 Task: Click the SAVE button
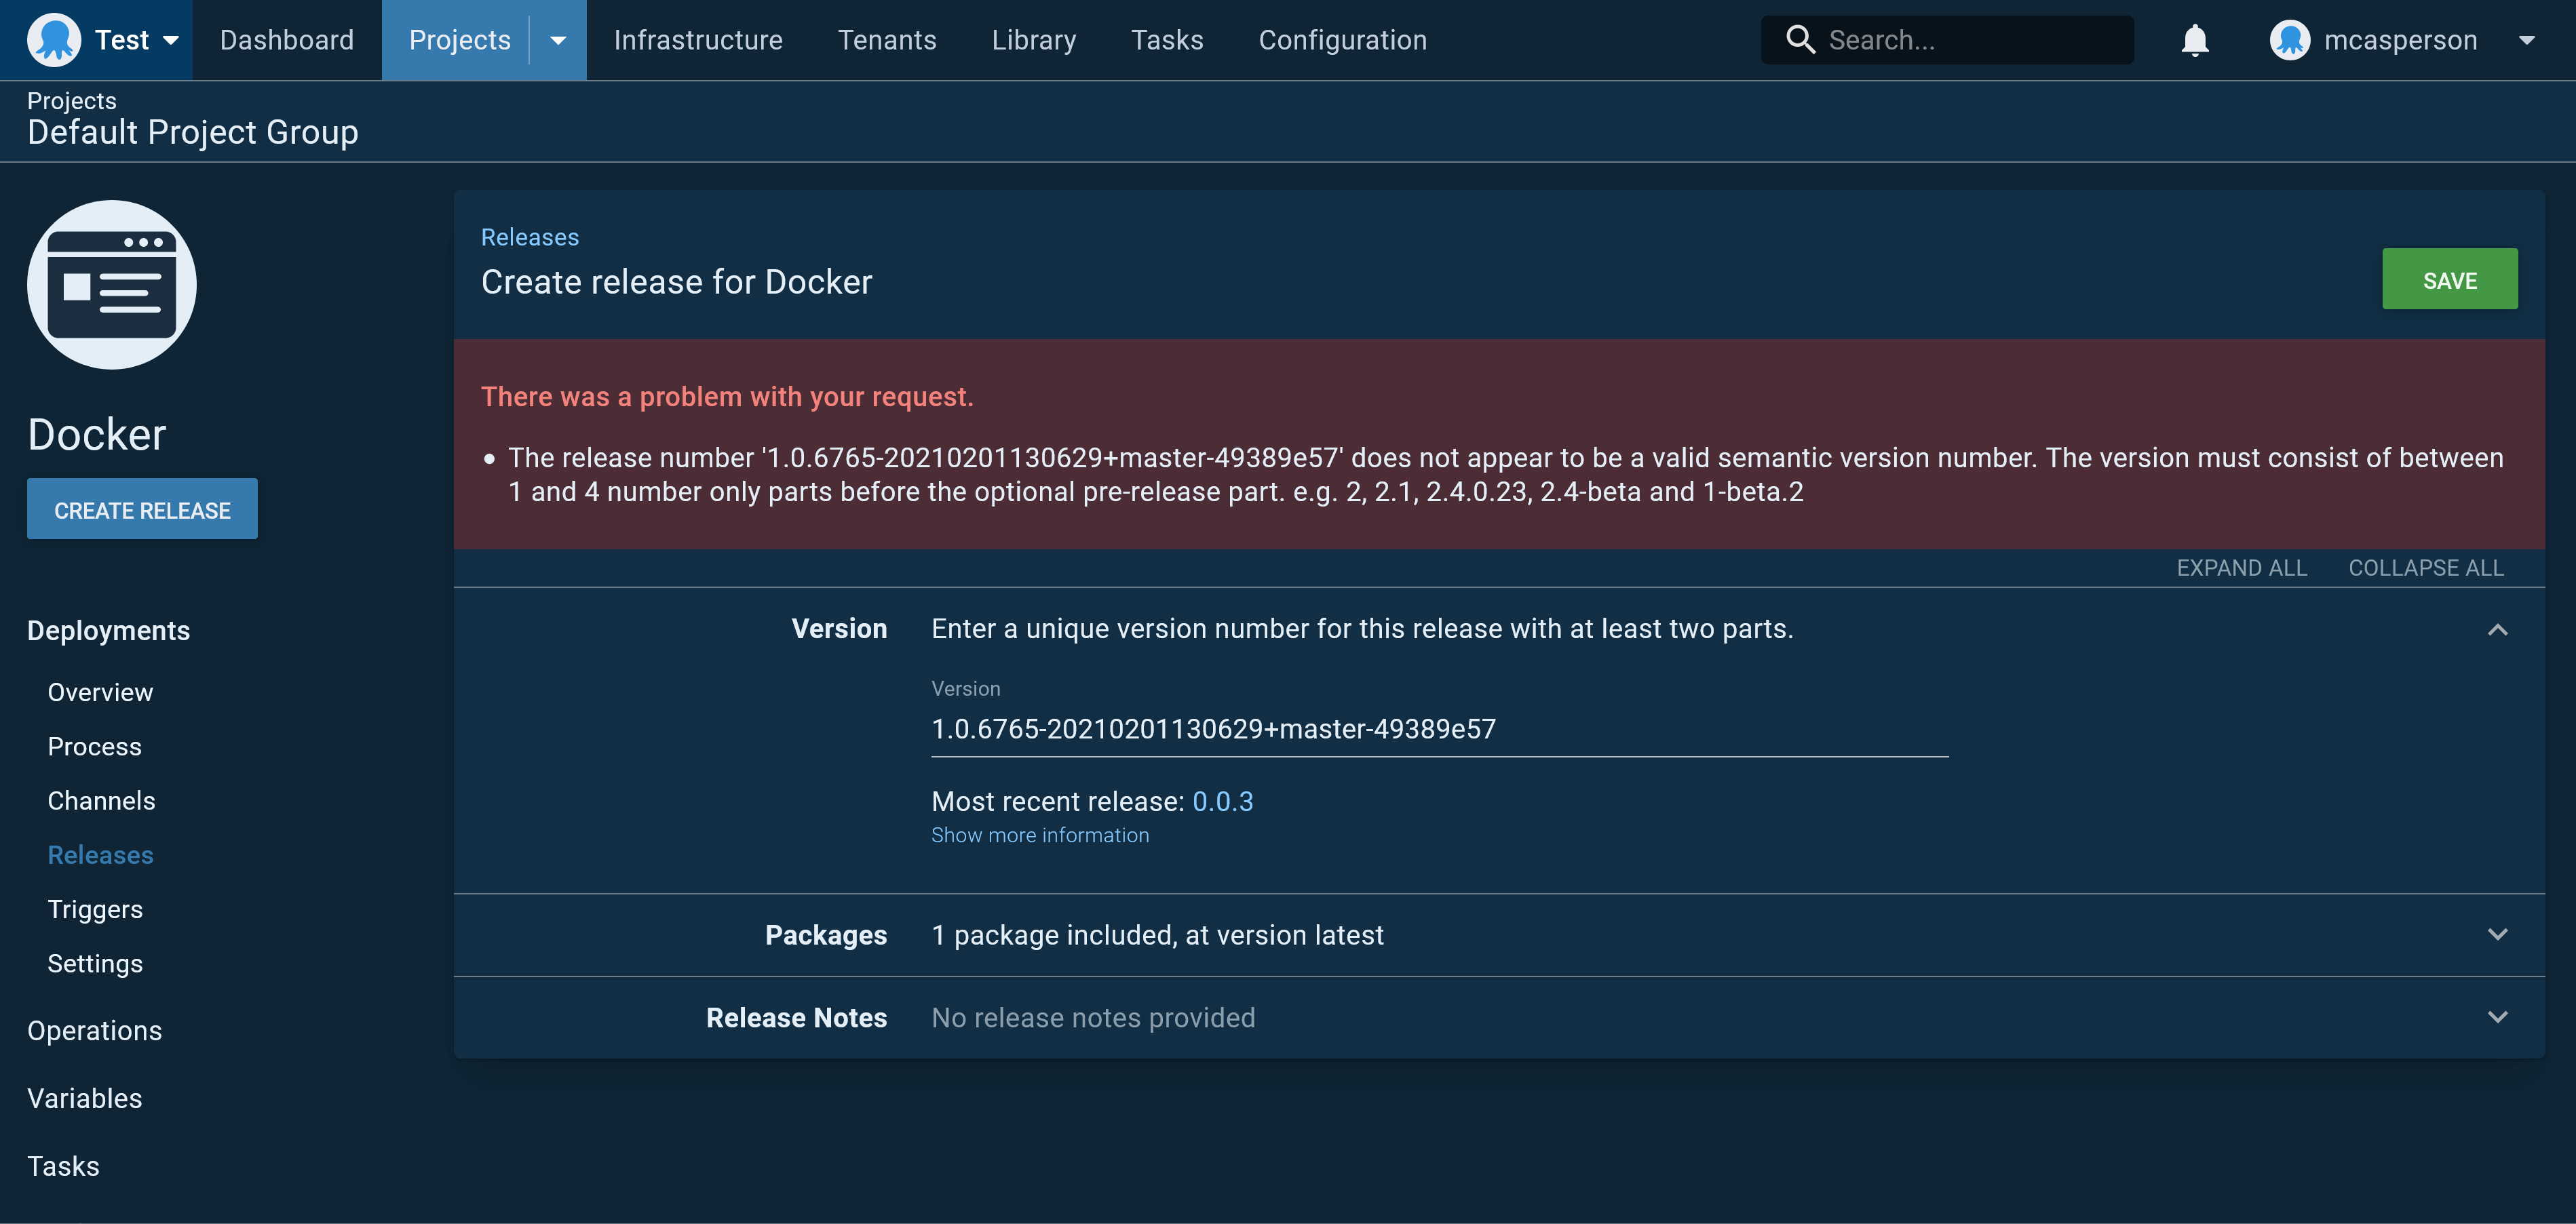2450,279
